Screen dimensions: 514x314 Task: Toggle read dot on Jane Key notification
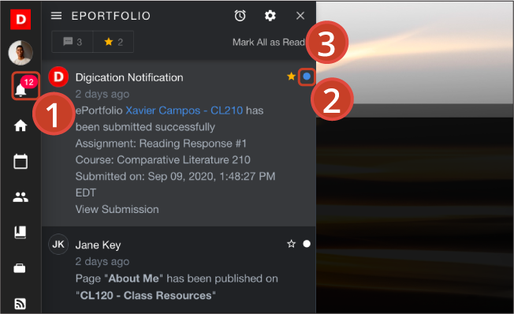[x=307, y=244]
